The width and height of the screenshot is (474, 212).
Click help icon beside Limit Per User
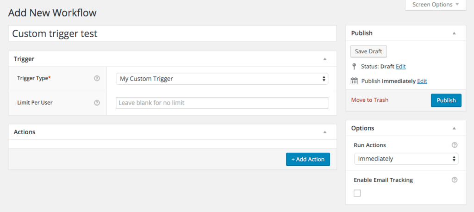[x=97, y=103]
